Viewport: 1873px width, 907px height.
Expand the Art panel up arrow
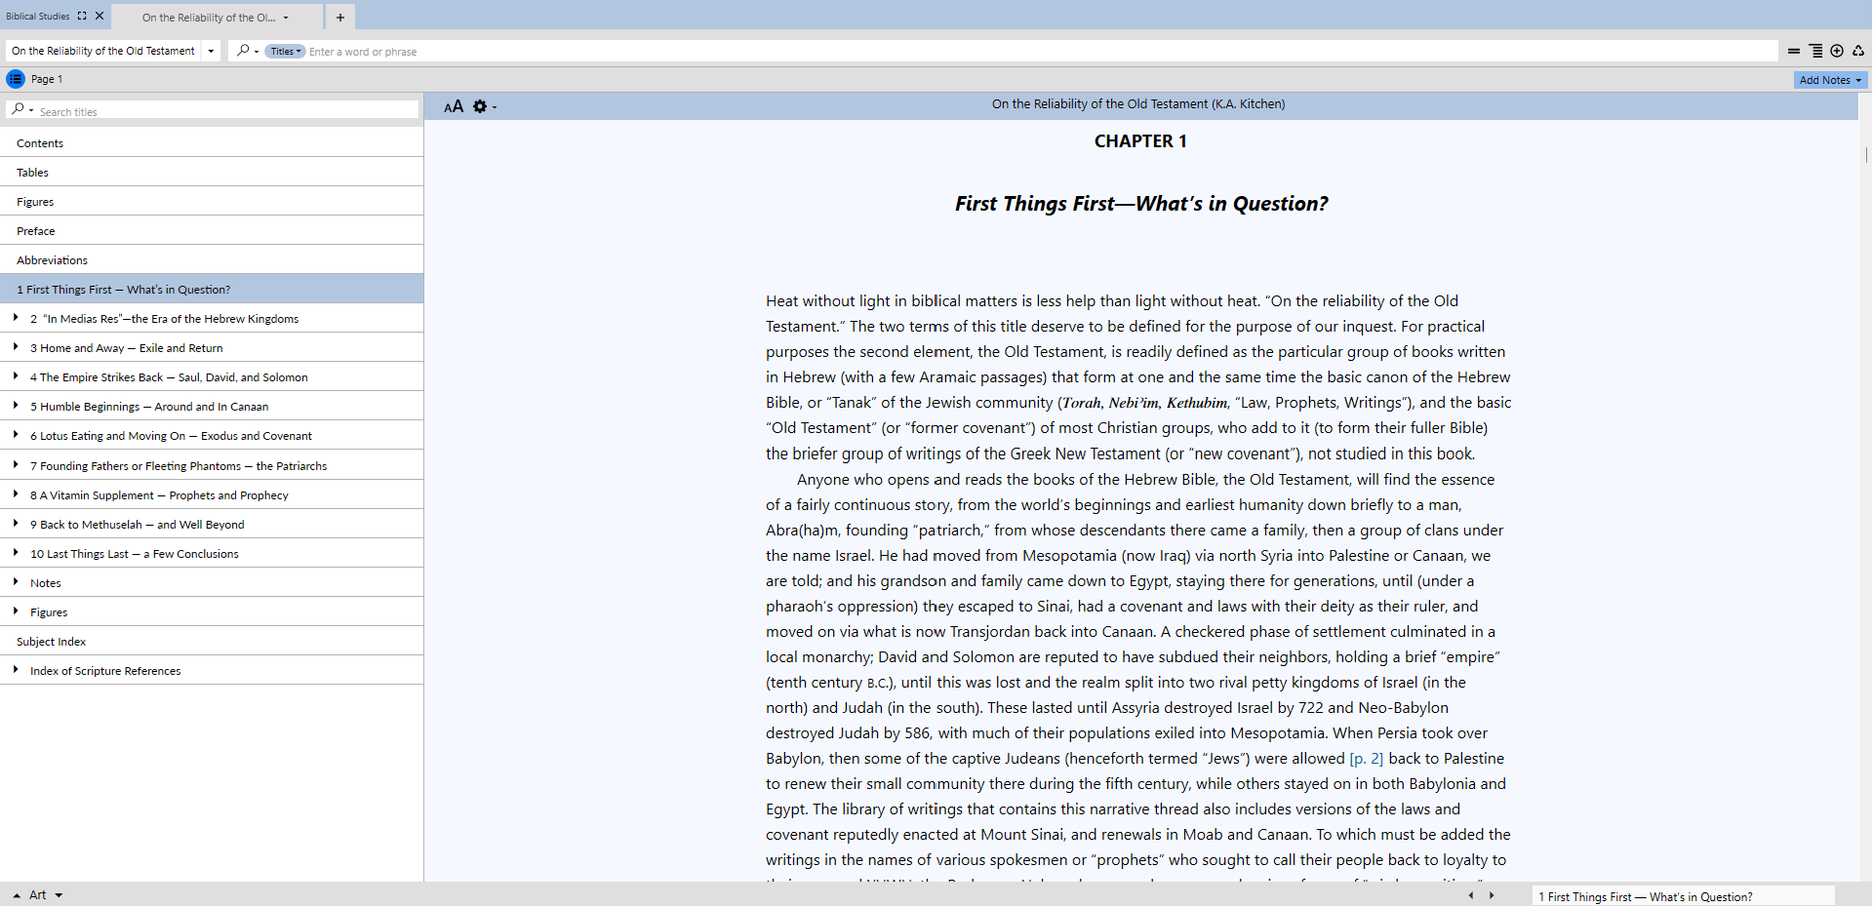click(17, 895)
